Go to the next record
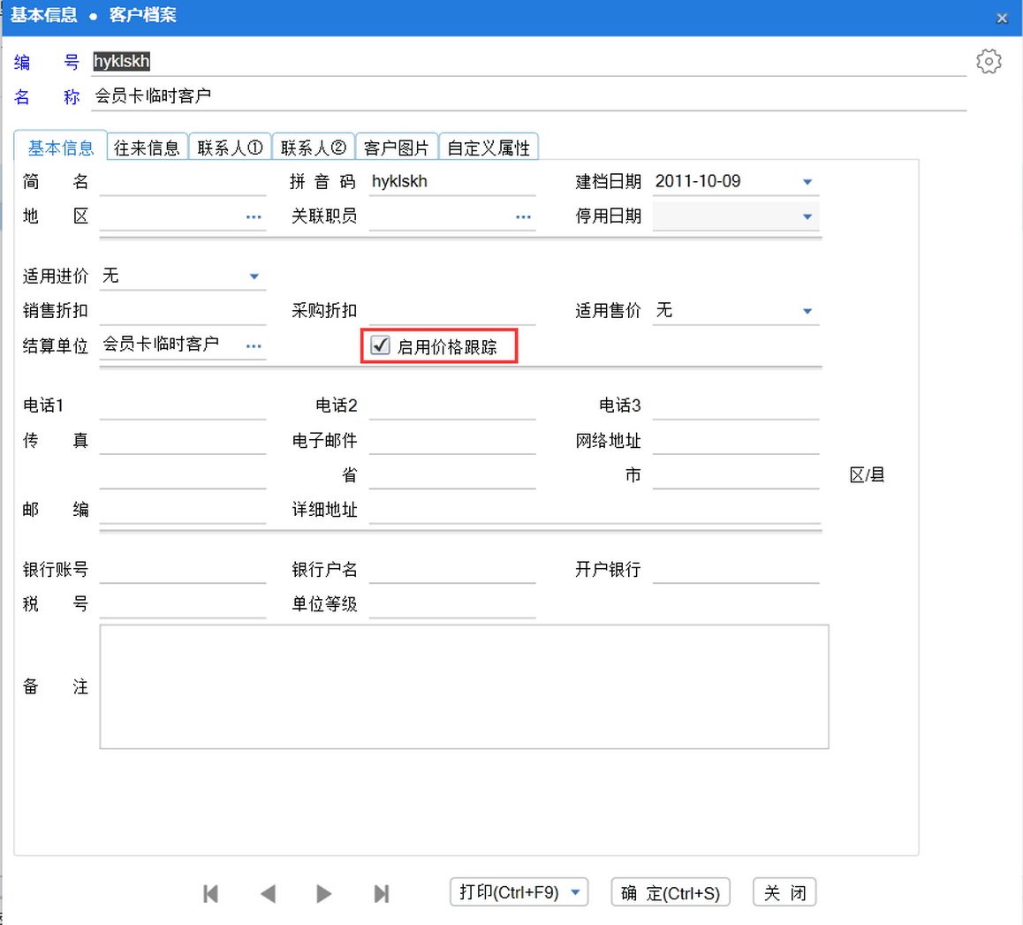 coord(324,893)
